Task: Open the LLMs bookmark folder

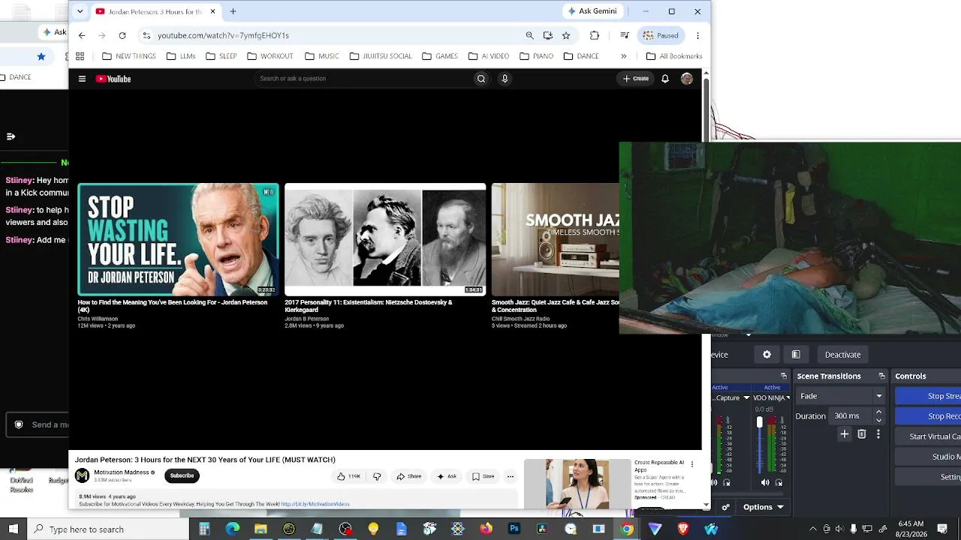Action: tap(181, 56)
